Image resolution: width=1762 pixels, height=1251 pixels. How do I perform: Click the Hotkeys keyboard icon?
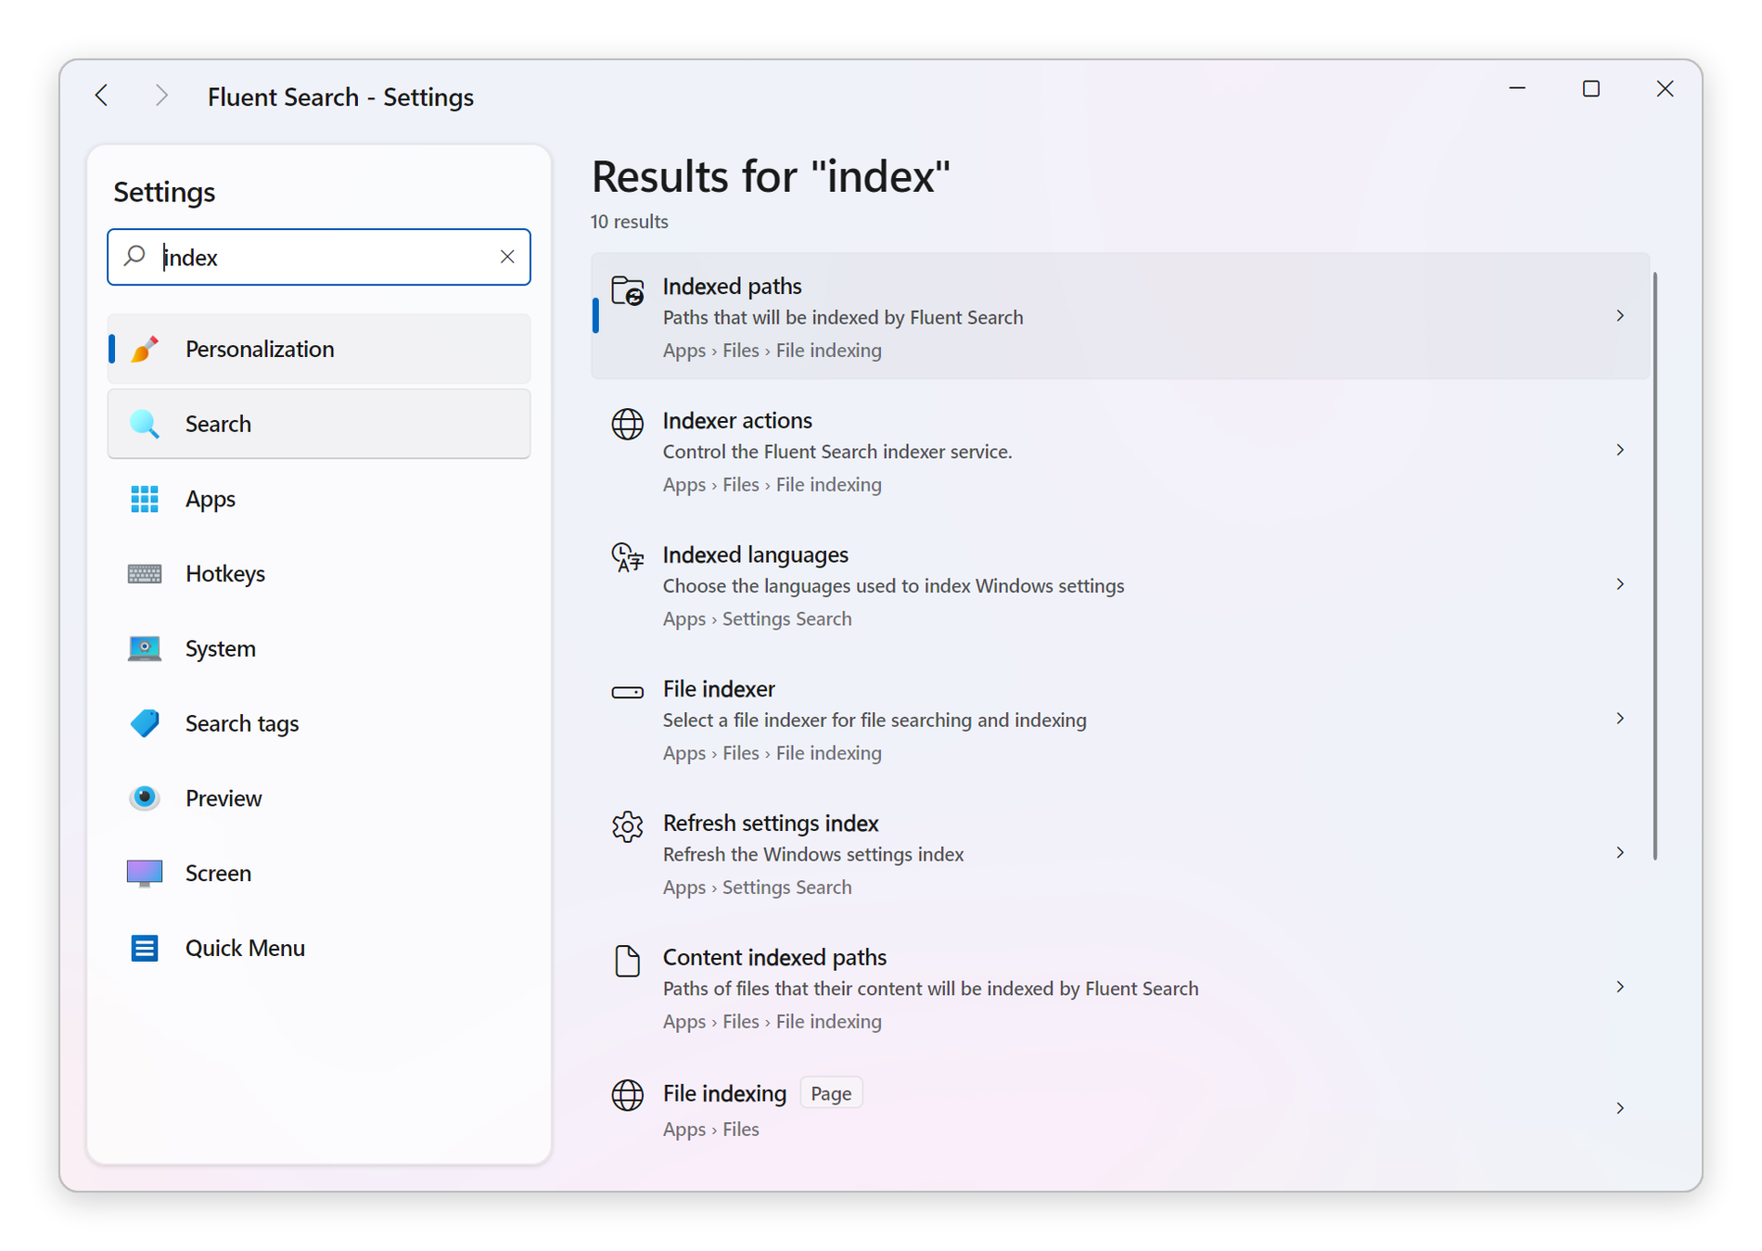tap(145, 574)
